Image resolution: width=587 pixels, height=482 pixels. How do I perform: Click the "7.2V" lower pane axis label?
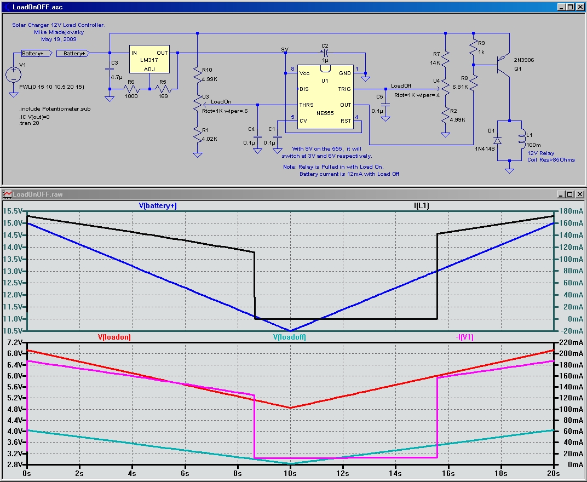15,343
